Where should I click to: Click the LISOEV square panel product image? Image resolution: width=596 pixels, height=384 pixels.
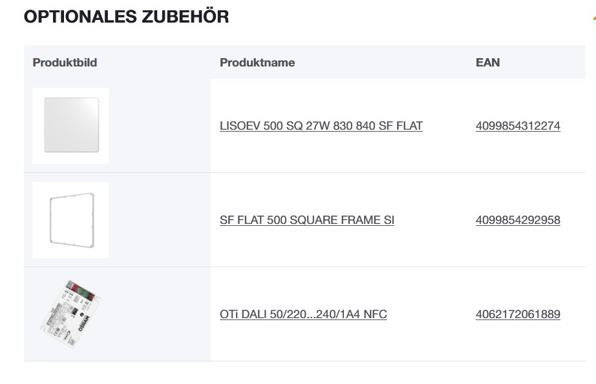click(70, 125)
